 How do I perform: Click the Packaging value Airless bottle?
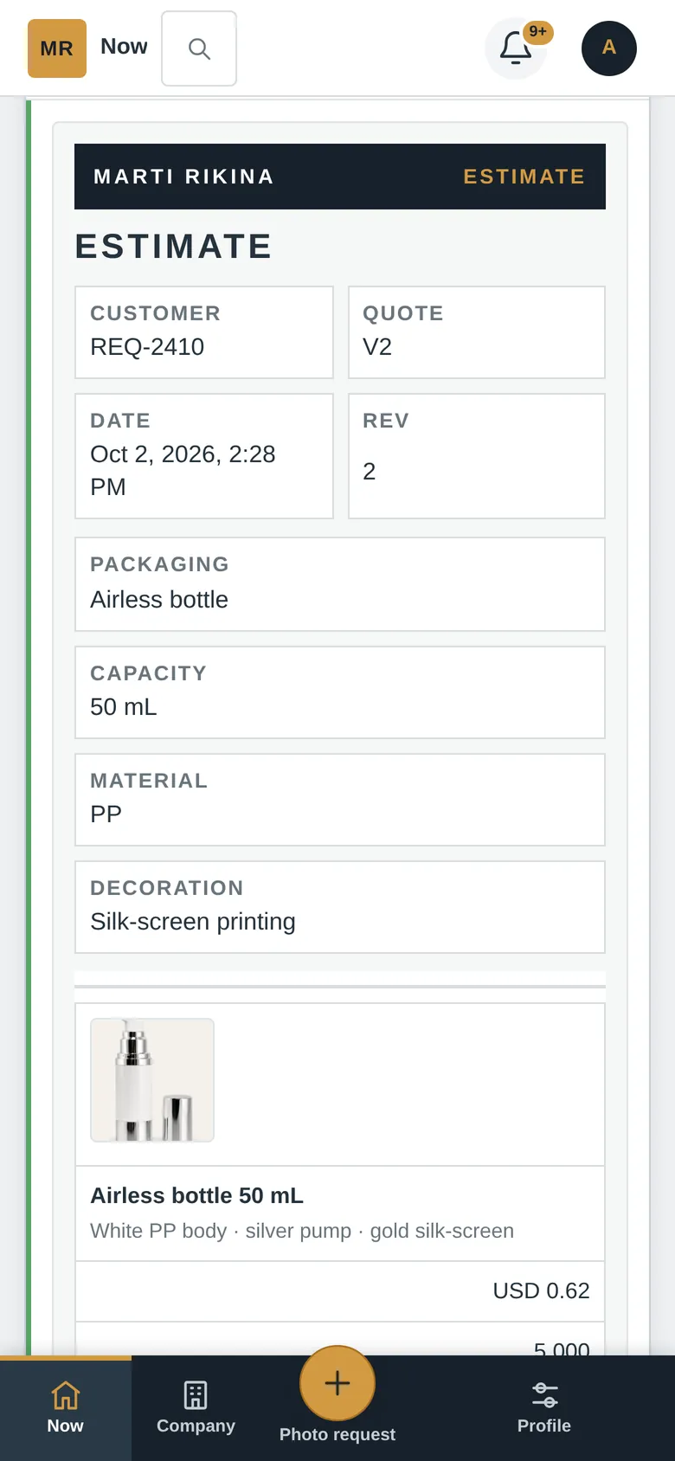(159, 600)
